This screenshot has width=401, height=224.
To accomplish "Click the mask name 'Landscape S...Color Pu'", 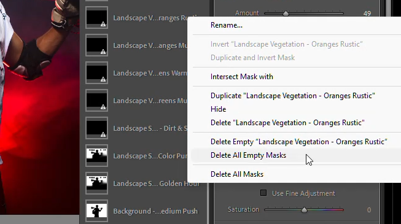I will point(150,156).
